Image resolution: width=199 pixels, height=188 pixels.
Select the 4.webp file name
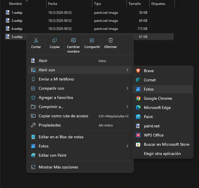(17, 29)
